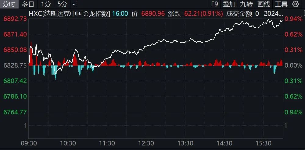Click the 6764.77 price axis label
This screenshot has width=305, height=150.
click(15, 112)
